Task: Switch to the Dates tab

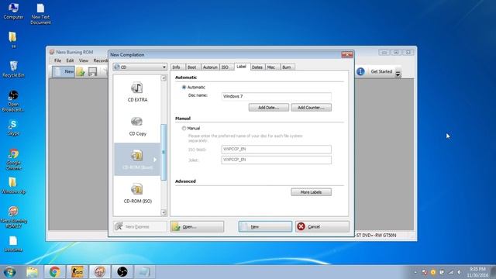Action: pos(257,67)
